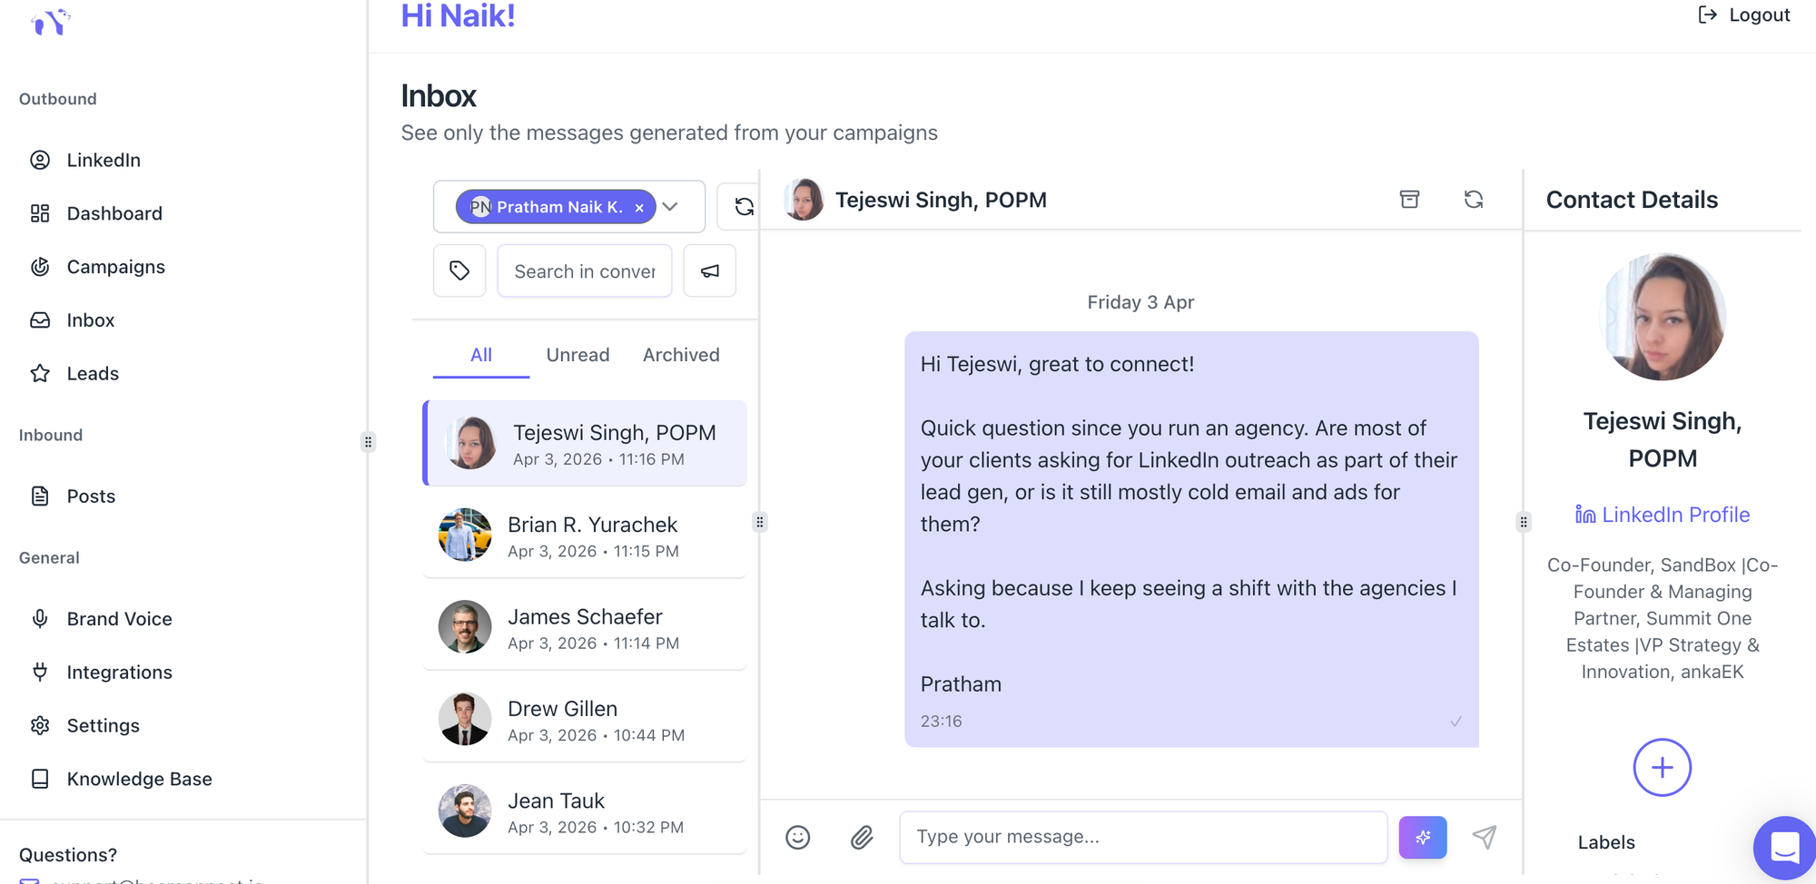Click the megaphone campaign filter icon
1816x884 pixels.
pos(710,270)
